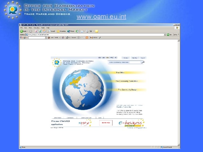203x152 pixels.
Task: Open the Edit menu
Action: click(x=26, y=28)
